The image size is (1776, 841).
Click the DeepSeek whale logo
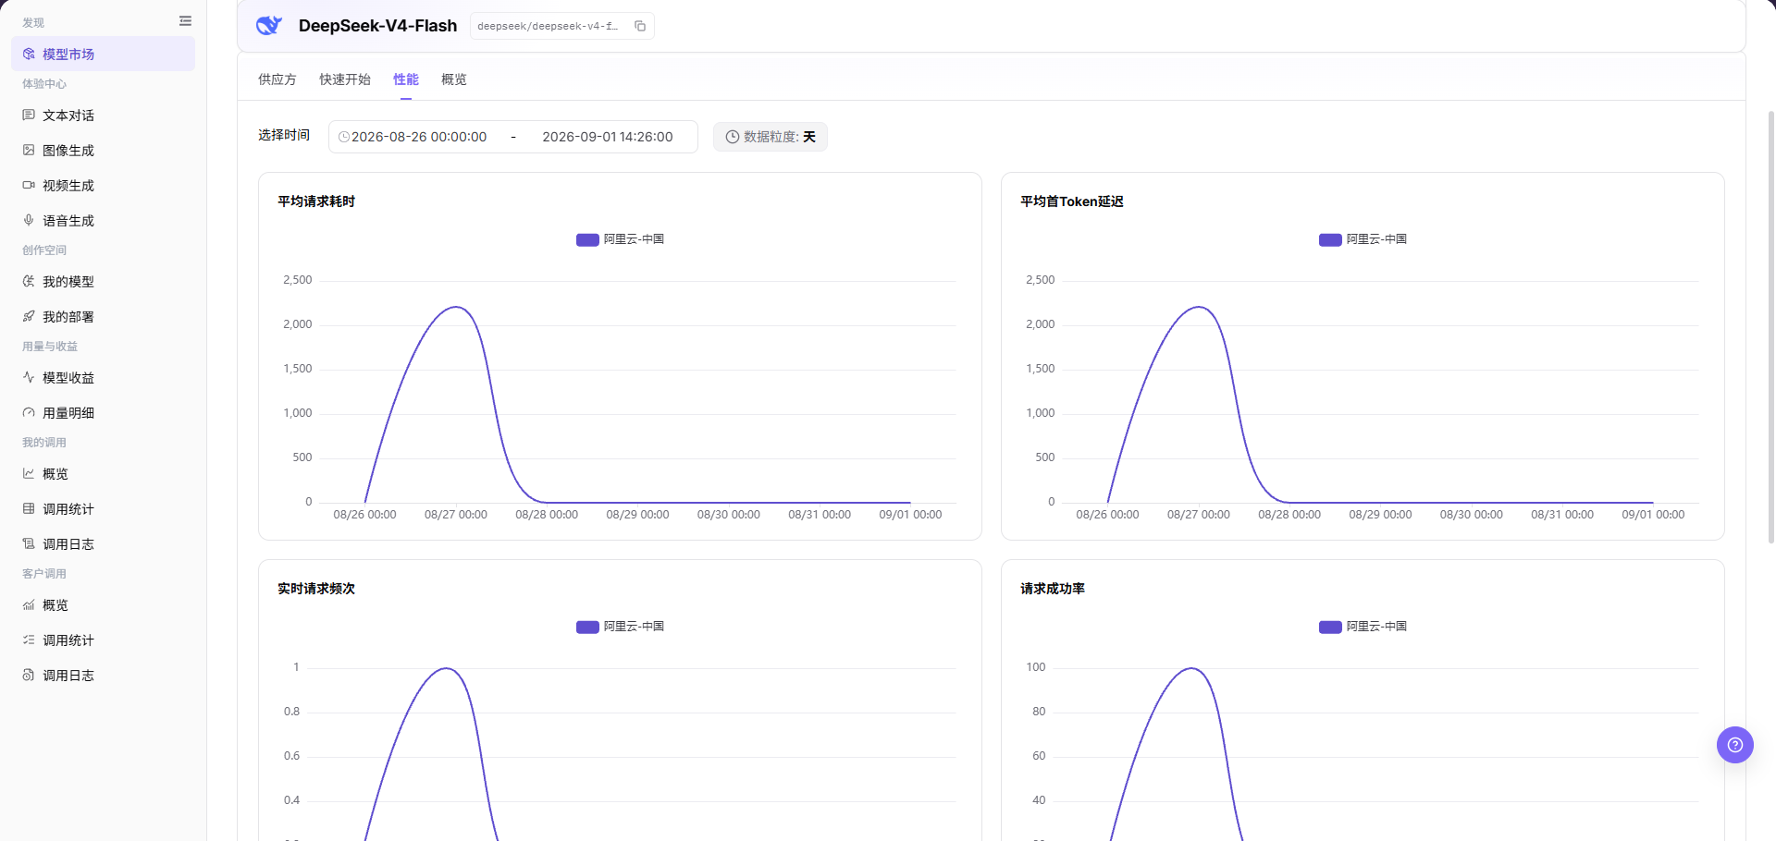pyautogui.click(x=269, y=26)
